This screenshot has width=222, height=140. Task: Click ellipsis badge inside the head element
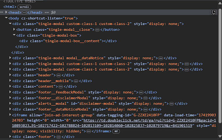click(24, 13)
